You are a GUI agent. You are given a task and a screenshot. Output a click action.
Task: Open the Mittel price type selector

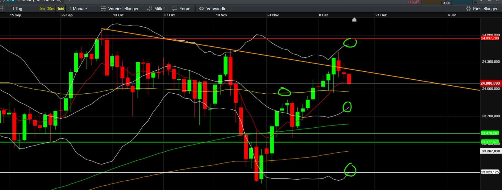click(x=156, y=9)
